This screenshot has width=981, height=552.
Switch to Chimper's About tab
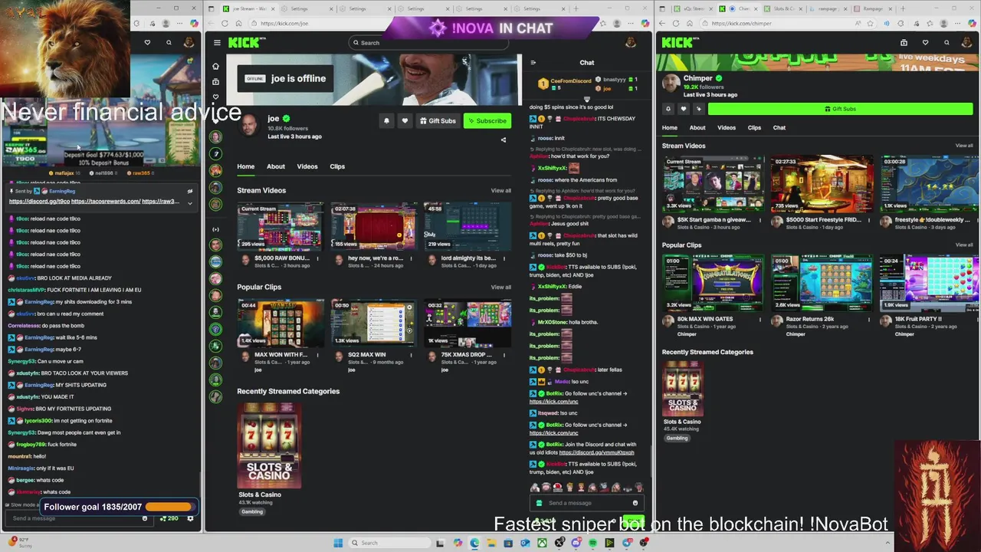click(x=697, y=128)
